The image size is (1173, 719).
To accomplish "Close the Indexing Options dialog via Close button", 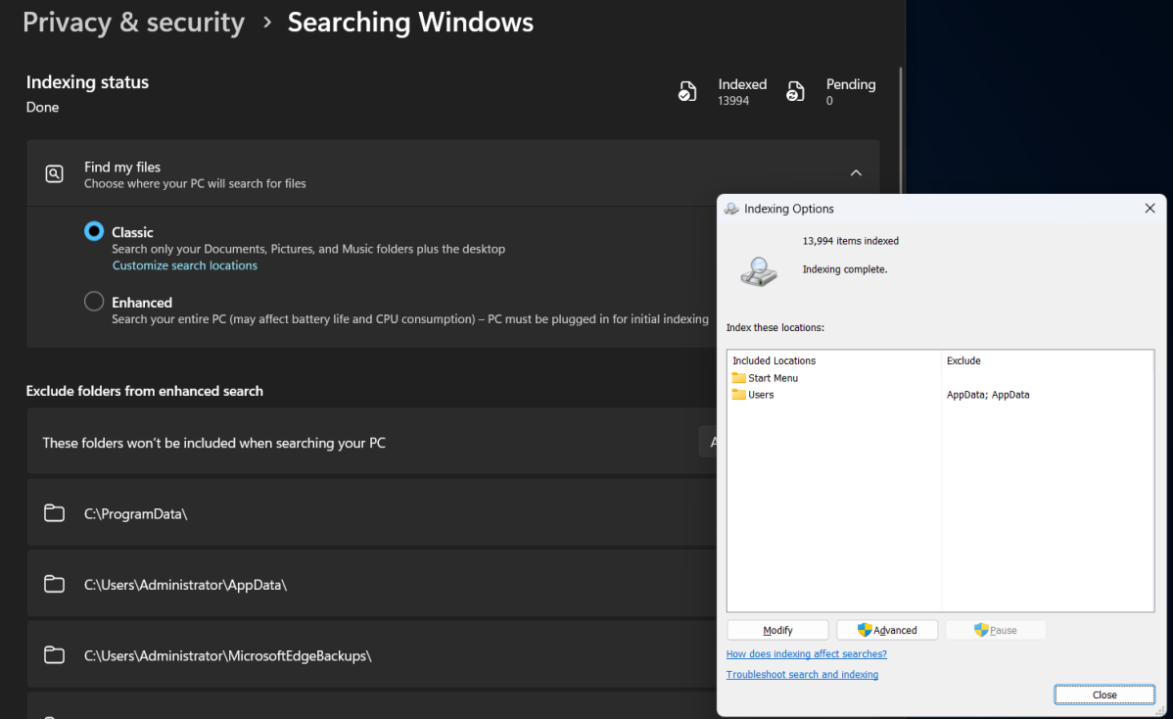I will tap(1104, 694).
